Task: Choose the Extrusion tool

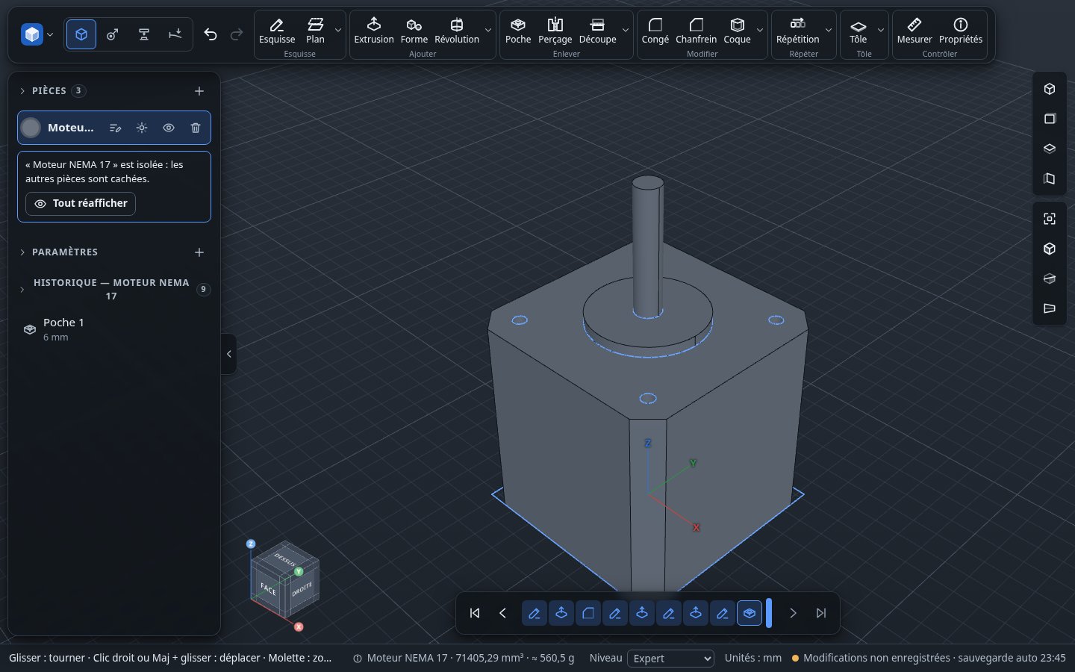Action: click(x=374, y=31)
